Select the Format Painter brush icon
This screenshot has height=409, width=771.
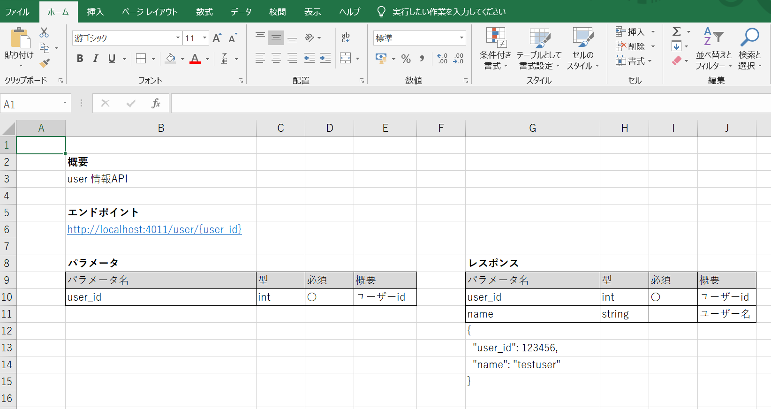pyautogui.click(x=45, y=63)
